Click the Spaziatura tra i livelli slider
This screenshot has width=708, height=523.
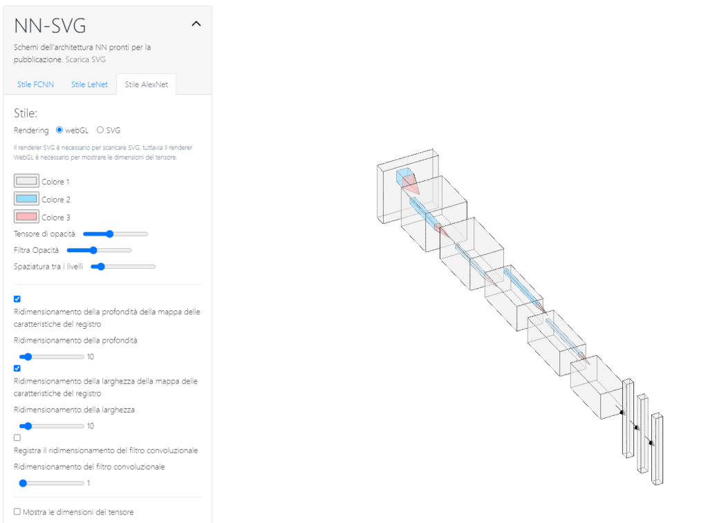pyautogui.click(x=123, y=267)
